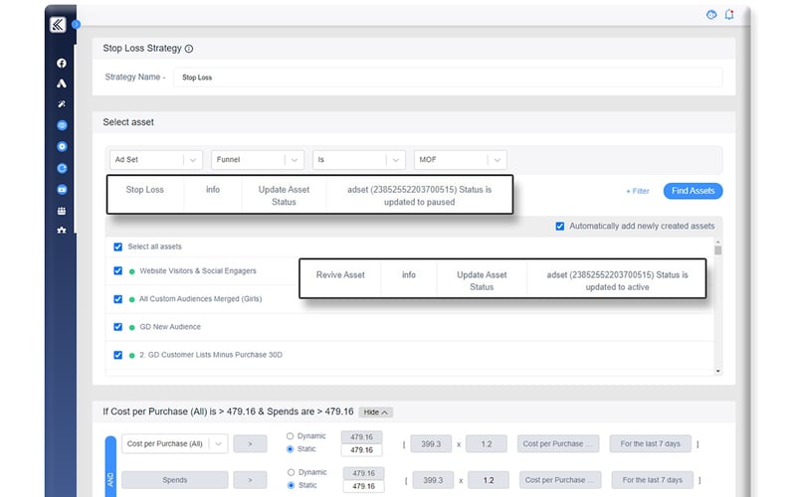Edit static 479.16 value for Spends
Image resolution: width=796 pixels, height=497 pixels.
click(x=363, y=486)
